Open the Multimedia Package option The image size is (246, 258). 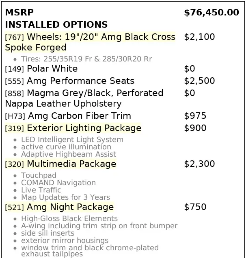60,164
